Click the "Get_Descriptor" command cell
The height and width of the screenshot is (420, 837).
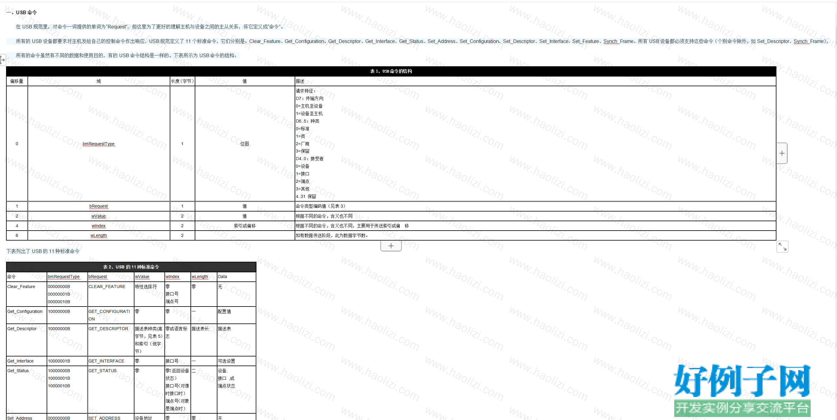click(27, 340)
